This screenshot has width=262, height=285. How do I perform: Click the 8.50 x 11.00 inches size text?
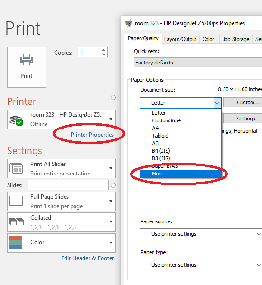240,89
